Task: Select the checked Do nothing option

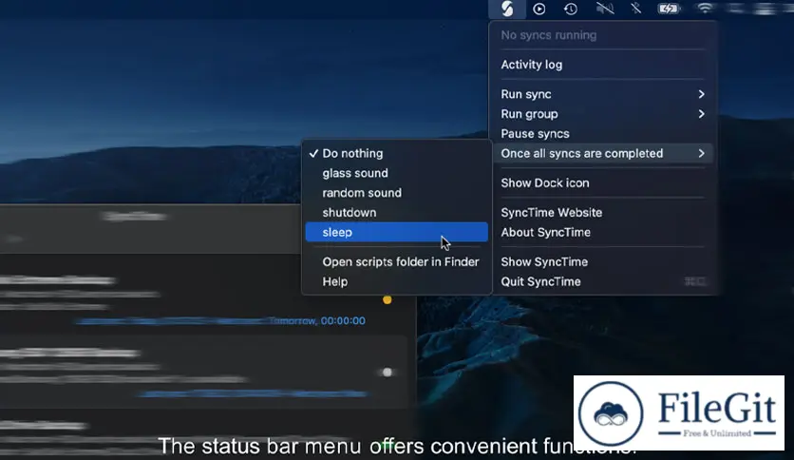Action: click(396, 154)
